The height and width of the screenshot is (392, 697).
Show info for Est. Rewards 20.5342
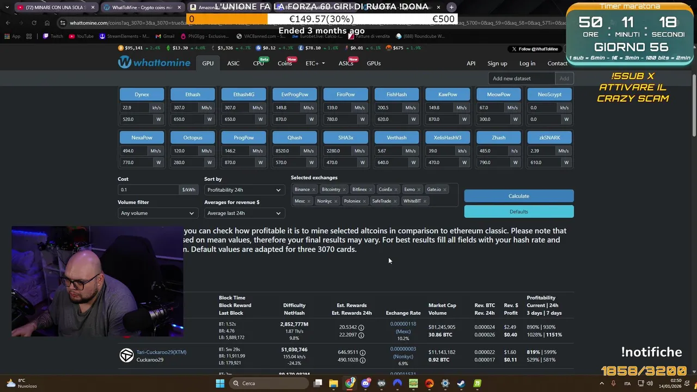point(361,328)
